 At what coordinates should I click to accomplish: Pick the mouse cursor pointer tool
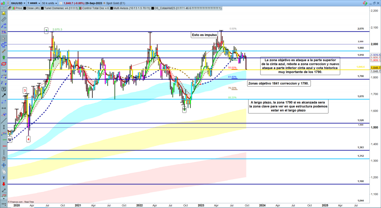tap(4, 39)
